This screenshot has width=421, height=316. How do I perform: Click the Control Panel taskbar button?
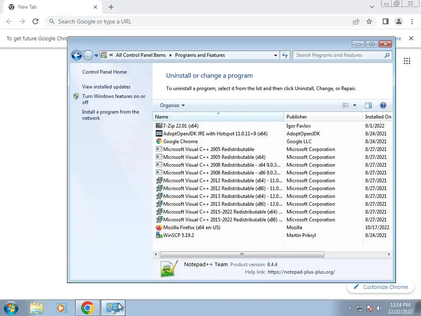pos(113,308)
